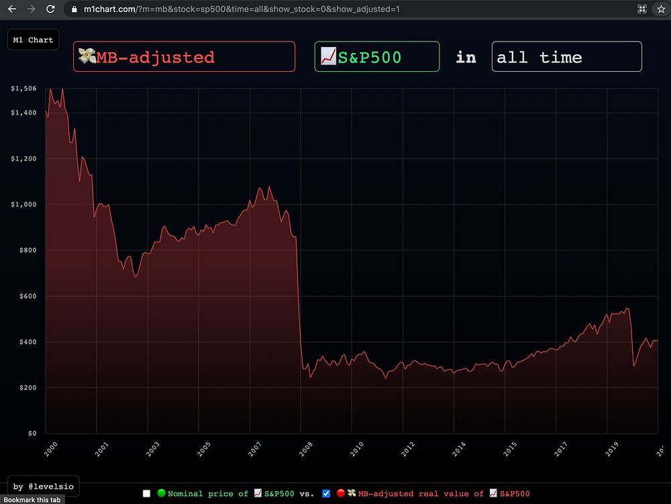Go forward with the browser forward arrow

click(32, 9)
